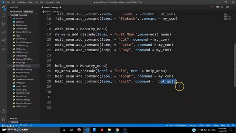Open the Windows Action Center icon
Screen dimensions: 236x133
(231, 130)
